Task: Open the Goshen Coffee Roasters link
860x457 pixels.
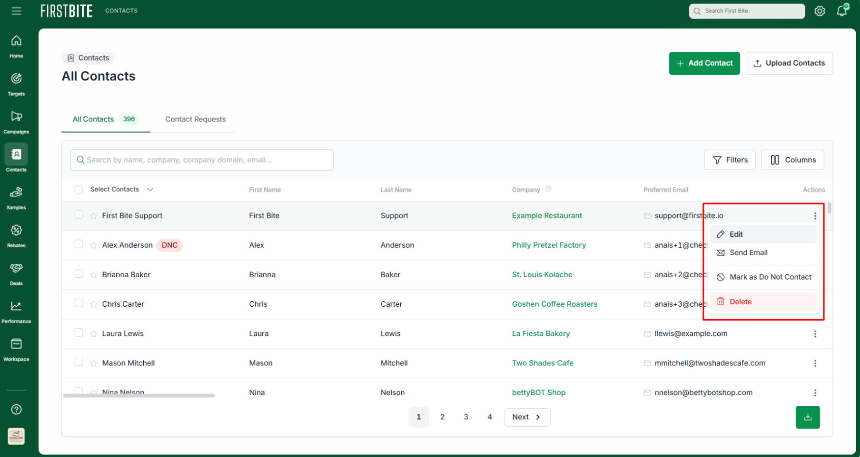Action: coord(555,304)
